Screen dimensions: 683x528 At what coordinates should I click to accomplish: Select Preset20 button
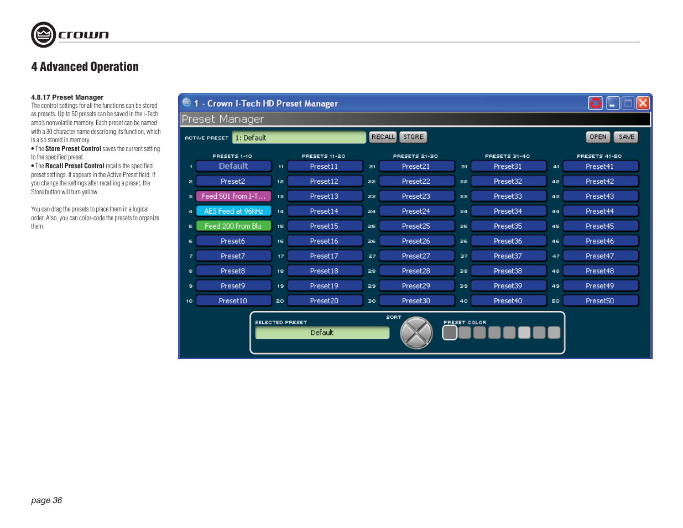[325, 301]
